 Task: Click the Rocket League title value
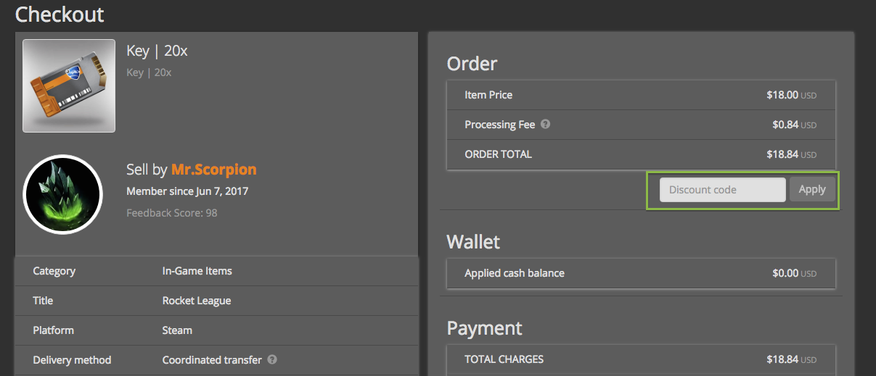(196, 301)
